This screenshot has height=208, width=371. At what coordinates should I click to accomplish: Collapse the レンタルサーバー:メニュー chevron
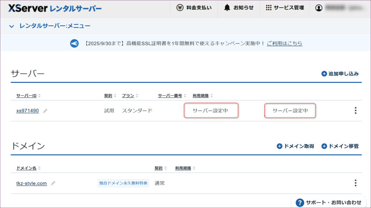[12, 26]
